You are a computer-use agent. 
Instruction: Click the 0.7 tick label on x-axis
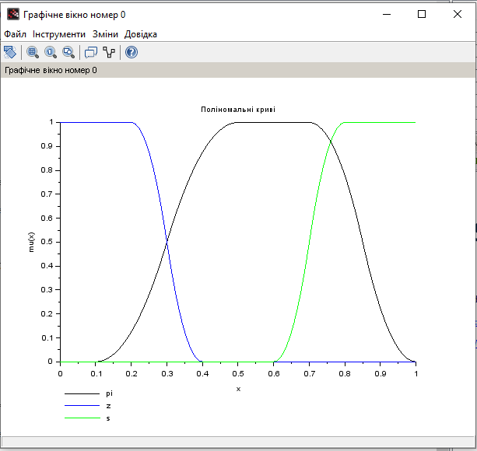click(310, 374)
